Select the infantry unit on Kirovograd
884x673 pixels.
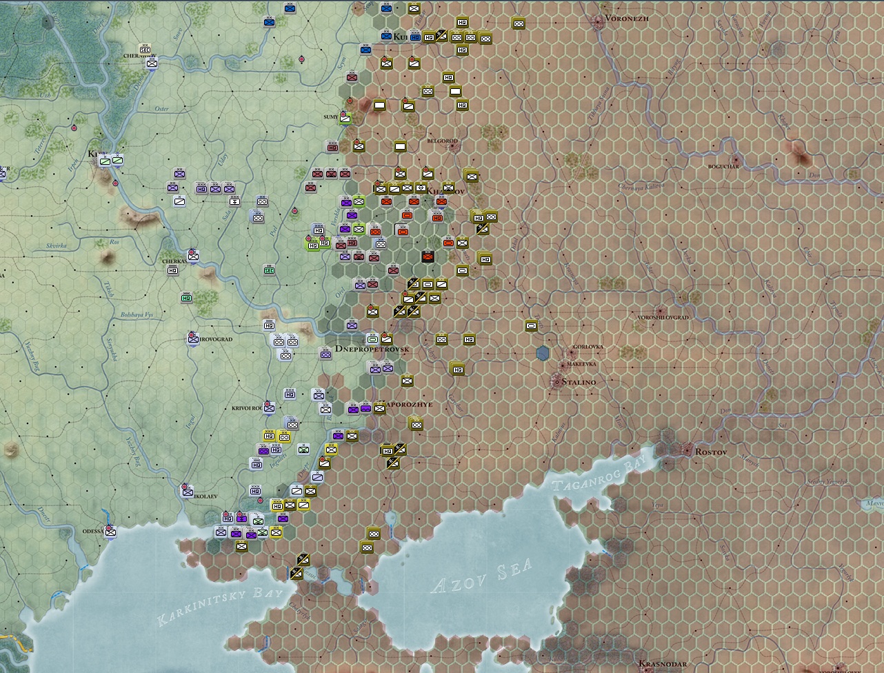click(194, 339)
